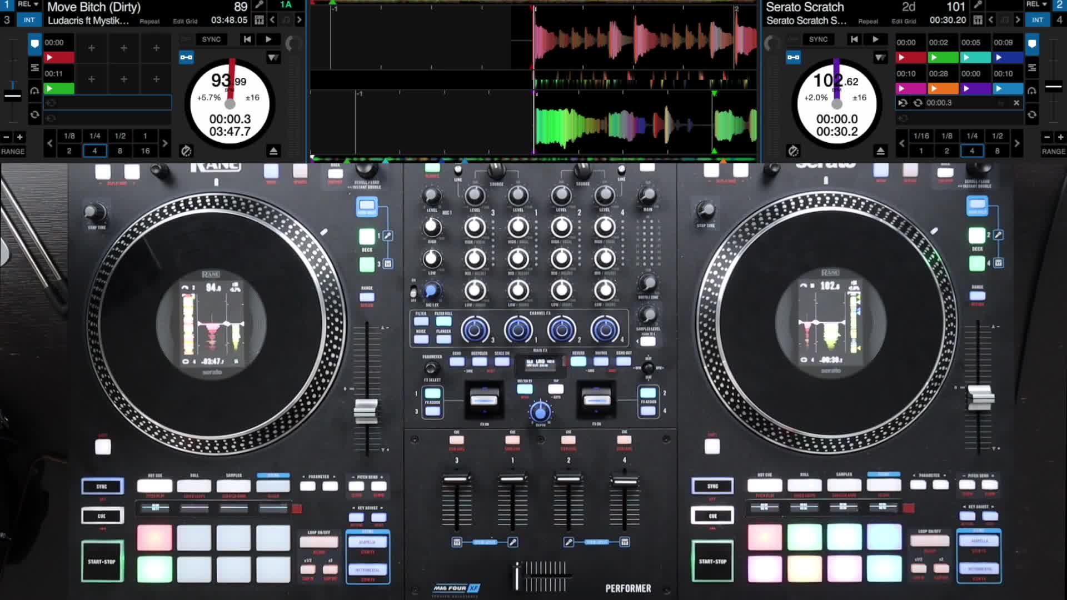Show longer loop sizes on right deck

(x=1016, y=143)
